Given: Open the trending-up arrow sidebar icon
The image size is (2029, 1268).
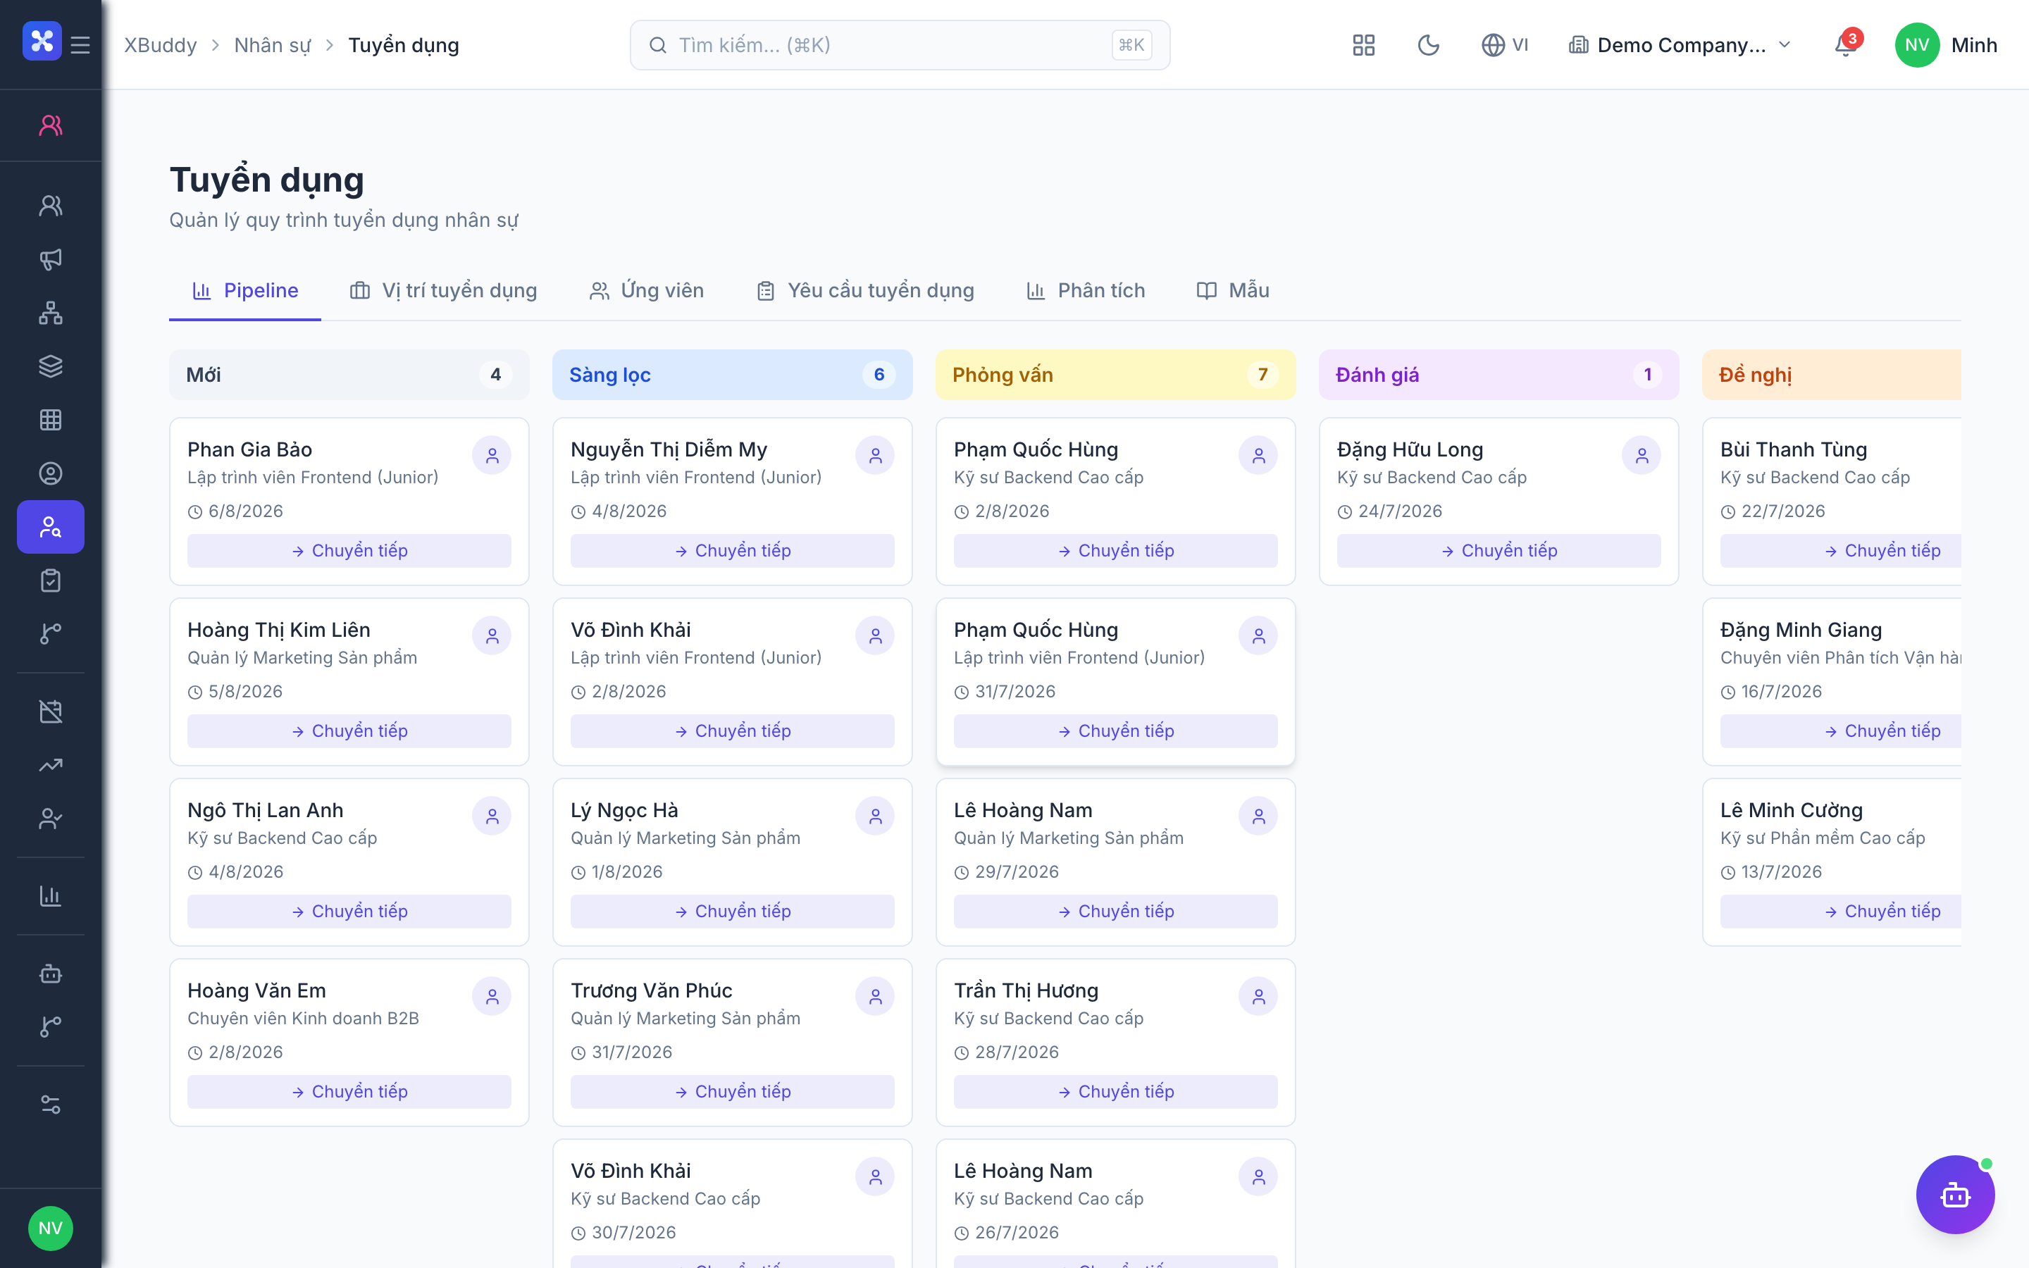Looking at the screenshot, I should 51,766.
